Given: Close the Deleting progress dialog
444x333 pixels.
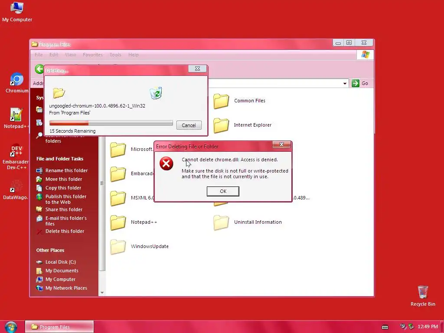Looking at the screenshot, I should [197, 69].
